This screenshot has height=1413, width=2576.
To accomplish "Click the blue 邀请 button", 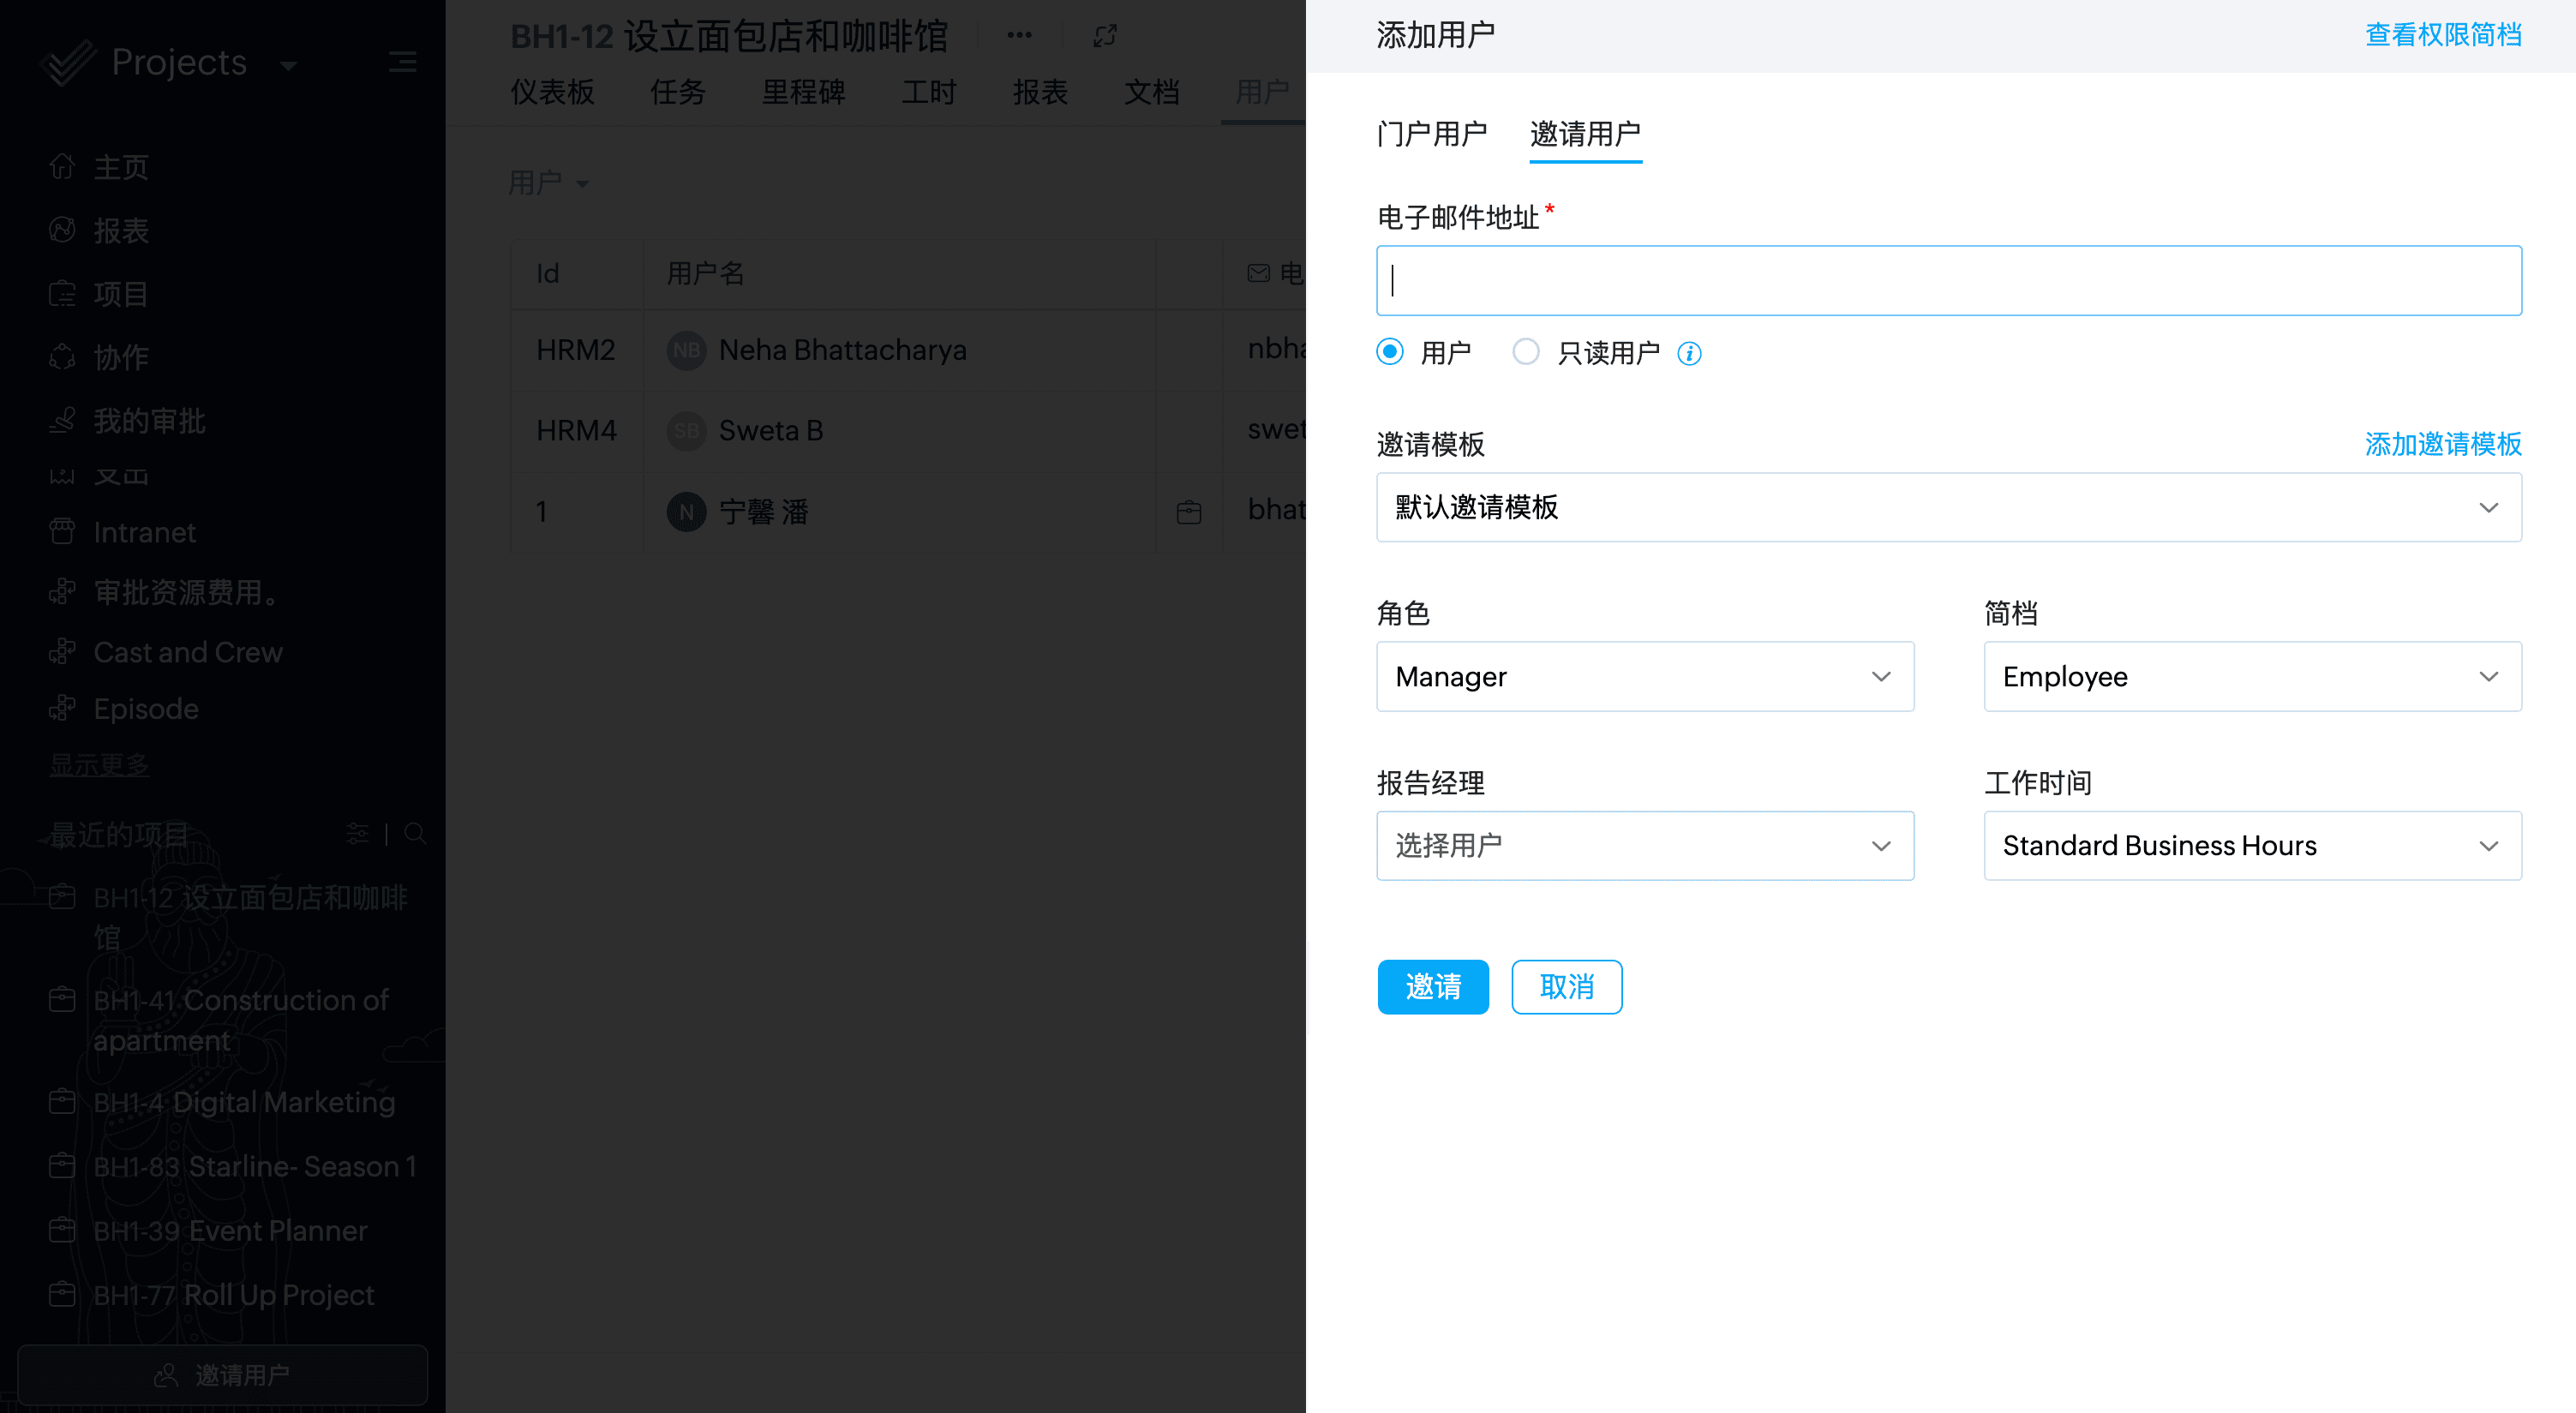I will pos(1432,987).
